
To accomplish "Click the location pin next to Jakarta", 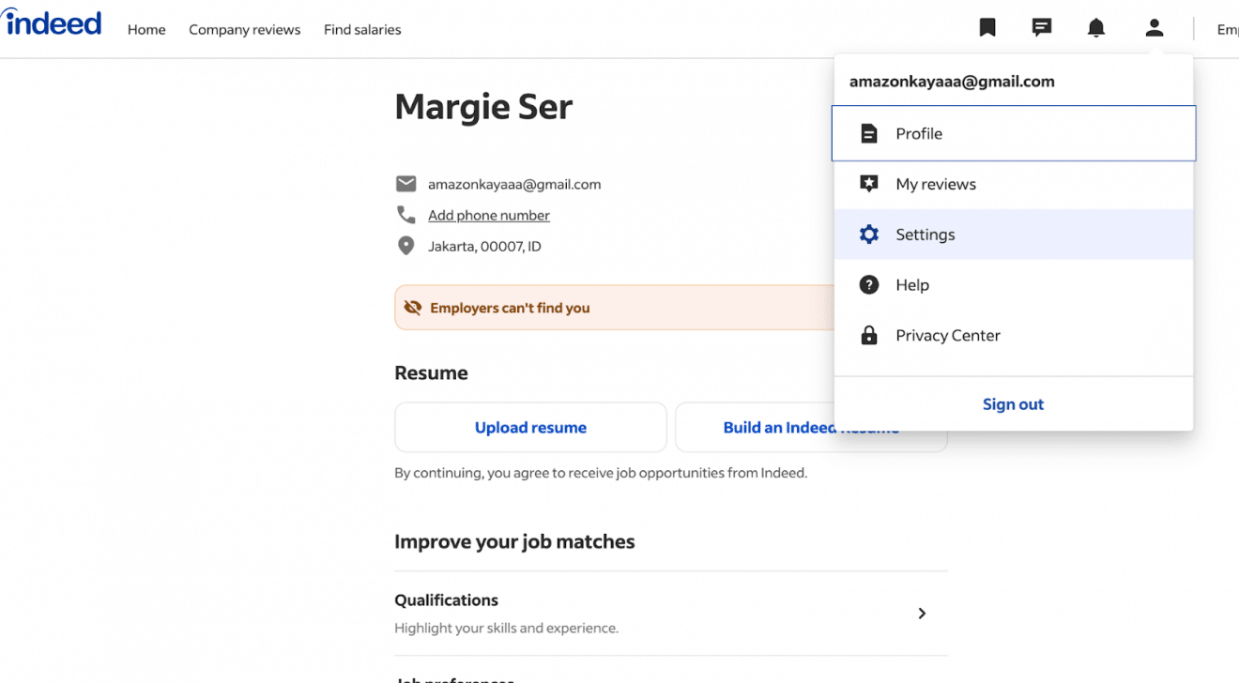I will click(405, 245).
